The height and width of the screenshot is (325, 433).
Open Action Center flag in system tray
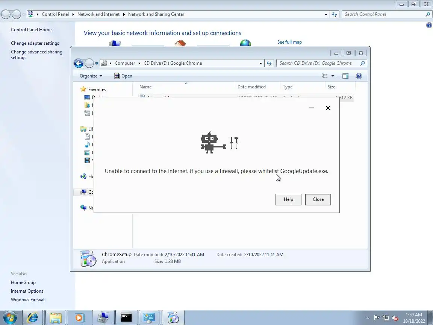(x=377, y=318)
